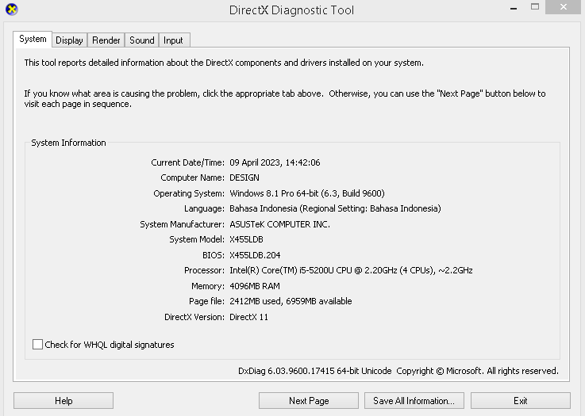Screen dimensions: 585x416
Task: Click the 'BIOS:' label
Action: (x=214, y=255)
